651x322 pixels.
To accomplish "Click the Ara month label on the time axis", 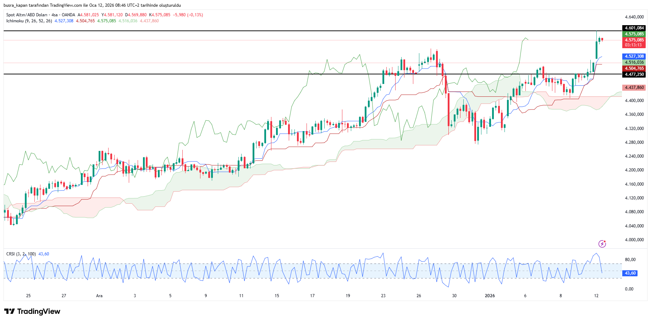I will pyautogui.click(x=99, y=296).
